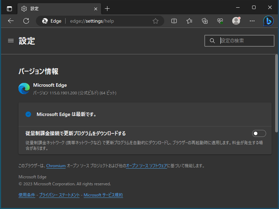Viewport: 279px width, 209px height.
Task: Open split screen view
Action: click(x=174, y=21)
